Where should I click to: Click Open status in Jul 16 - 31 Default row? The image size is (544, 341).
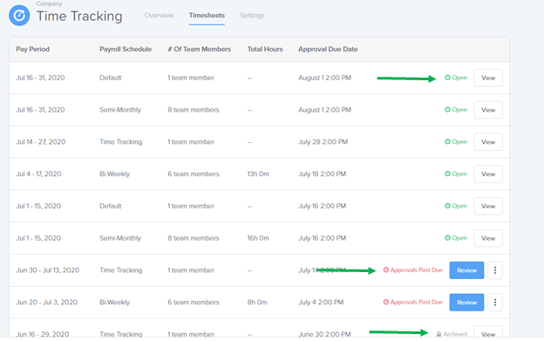coord(456,78)
